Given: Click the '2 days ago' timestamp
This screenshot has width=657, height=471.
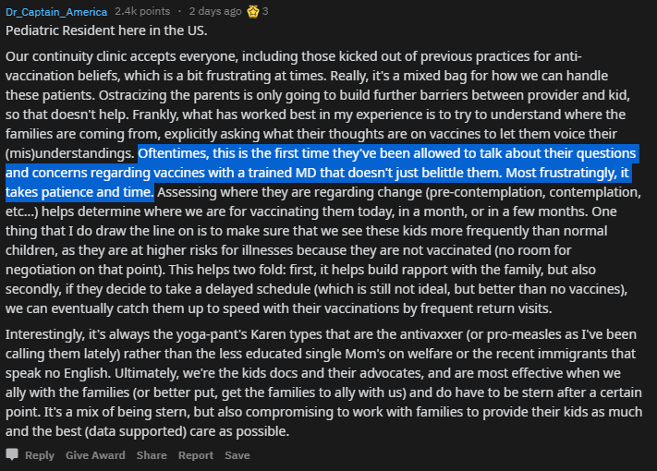Looking at the screenshot, I should 215,12.
